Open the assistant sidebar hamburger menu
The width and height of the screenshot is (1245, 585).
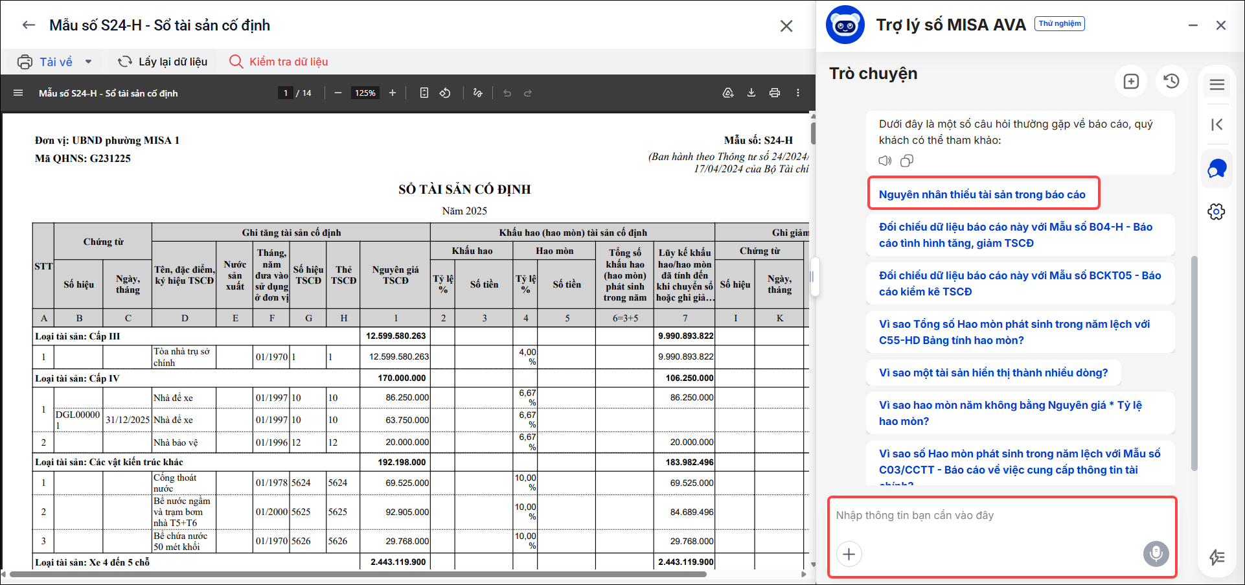(x=1217, y=84)
